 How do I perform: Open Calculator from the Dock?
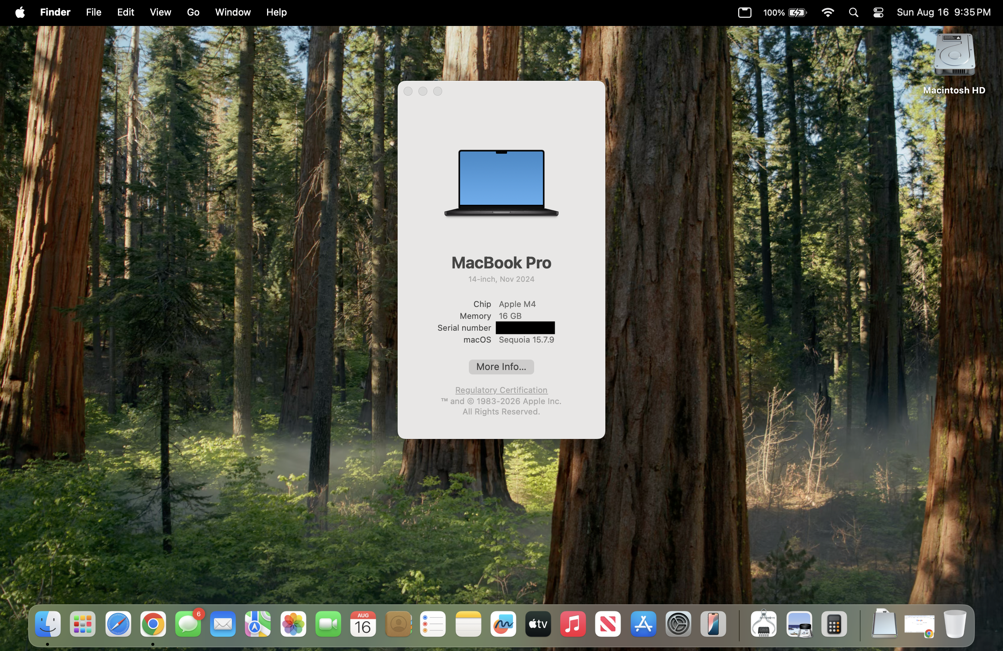click(834, 624)
